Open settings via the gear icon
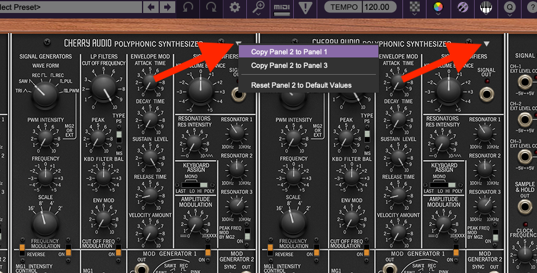This screenshot has width=537, height=273. tap(235, 7)
